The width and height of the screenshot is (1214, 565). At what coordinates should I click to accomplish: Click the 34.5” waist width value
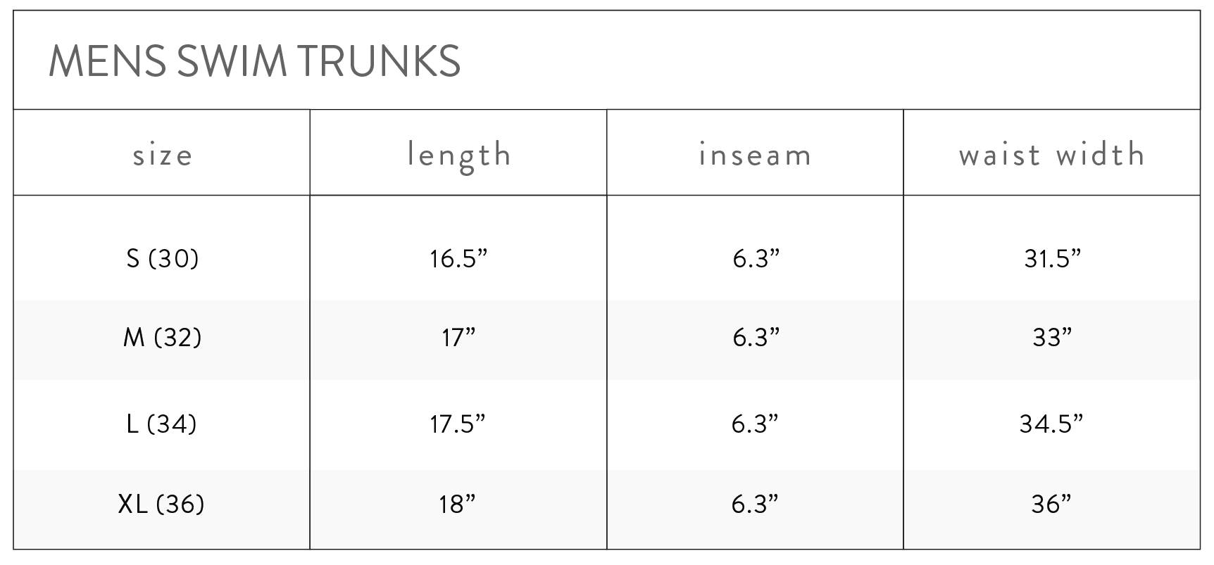(x=1052, y=424)
